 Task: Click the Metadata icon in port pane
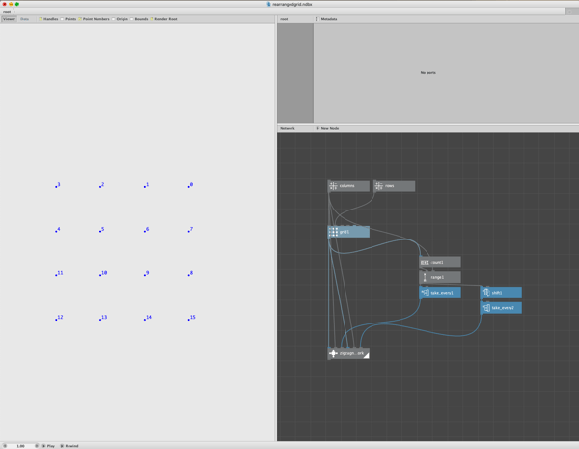point(317,19)
